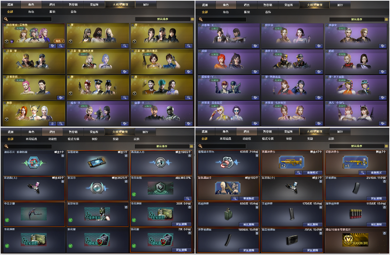Click magnifier icon on 黑雷道具卡 item
Image resolution: width=390 pixels, height=255 pixels.
[299, 172]
